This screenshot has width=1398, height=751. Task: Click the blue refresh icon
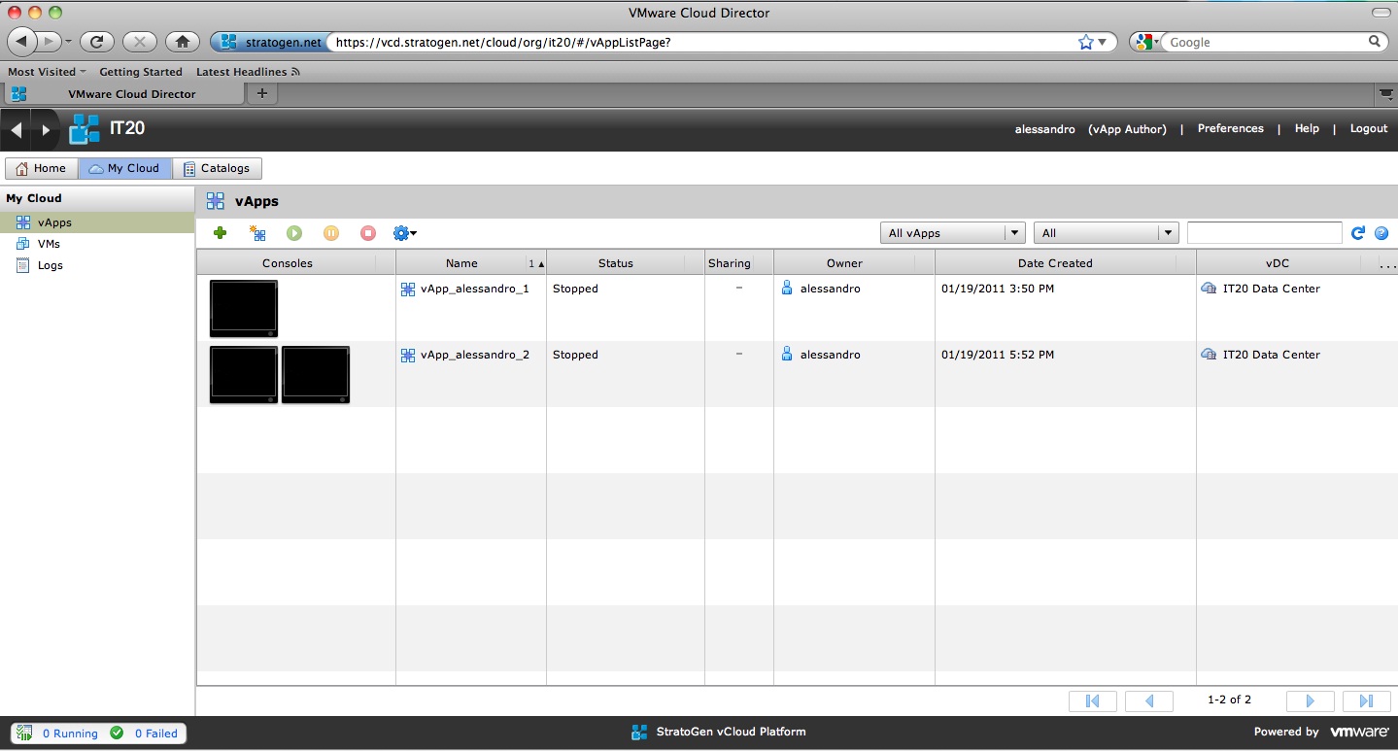[x=1358, y=233]
